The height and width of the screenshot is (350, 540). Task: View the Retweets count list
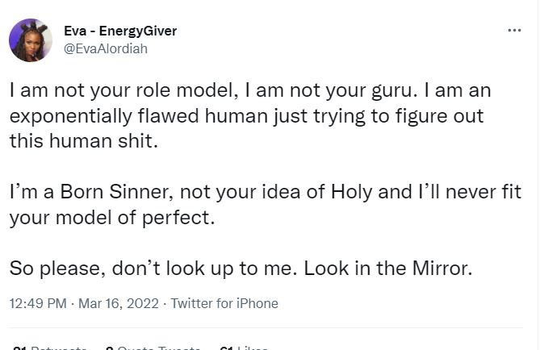click(50, 348)
